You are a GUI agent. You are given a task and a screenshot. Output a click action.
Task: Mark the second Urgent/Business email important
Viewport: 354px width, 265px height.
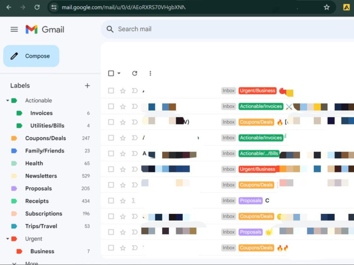pyautogui.click(x=135, y=169)
